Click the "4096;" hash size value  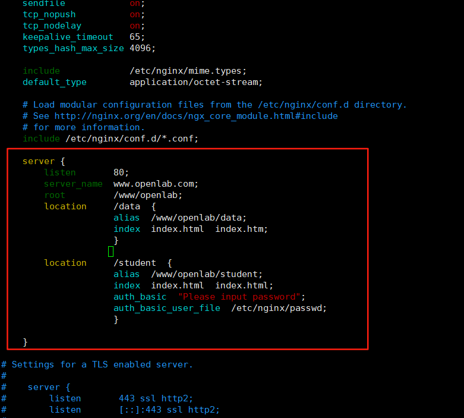[x=143, y=48]
